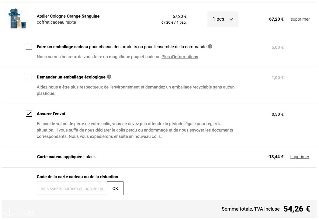Open the Plus d'informations link
The width and height of the screenshot is (319, 220).
(x=180, y=57)
